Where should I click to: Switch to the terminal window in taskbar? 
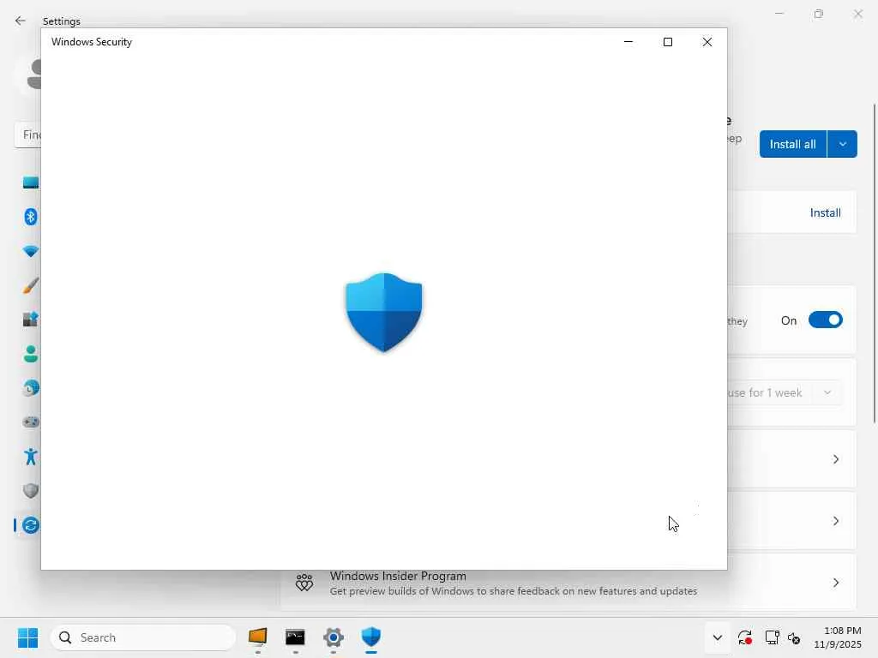(x=295, y=637)
